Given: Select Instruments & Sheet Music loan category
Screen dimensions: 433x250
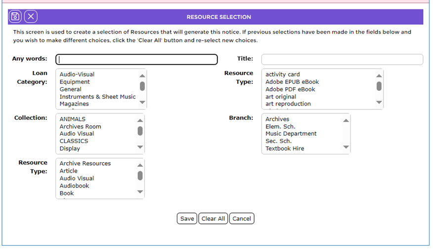Looking at the screenshot, I should click(x=97, y=97).
